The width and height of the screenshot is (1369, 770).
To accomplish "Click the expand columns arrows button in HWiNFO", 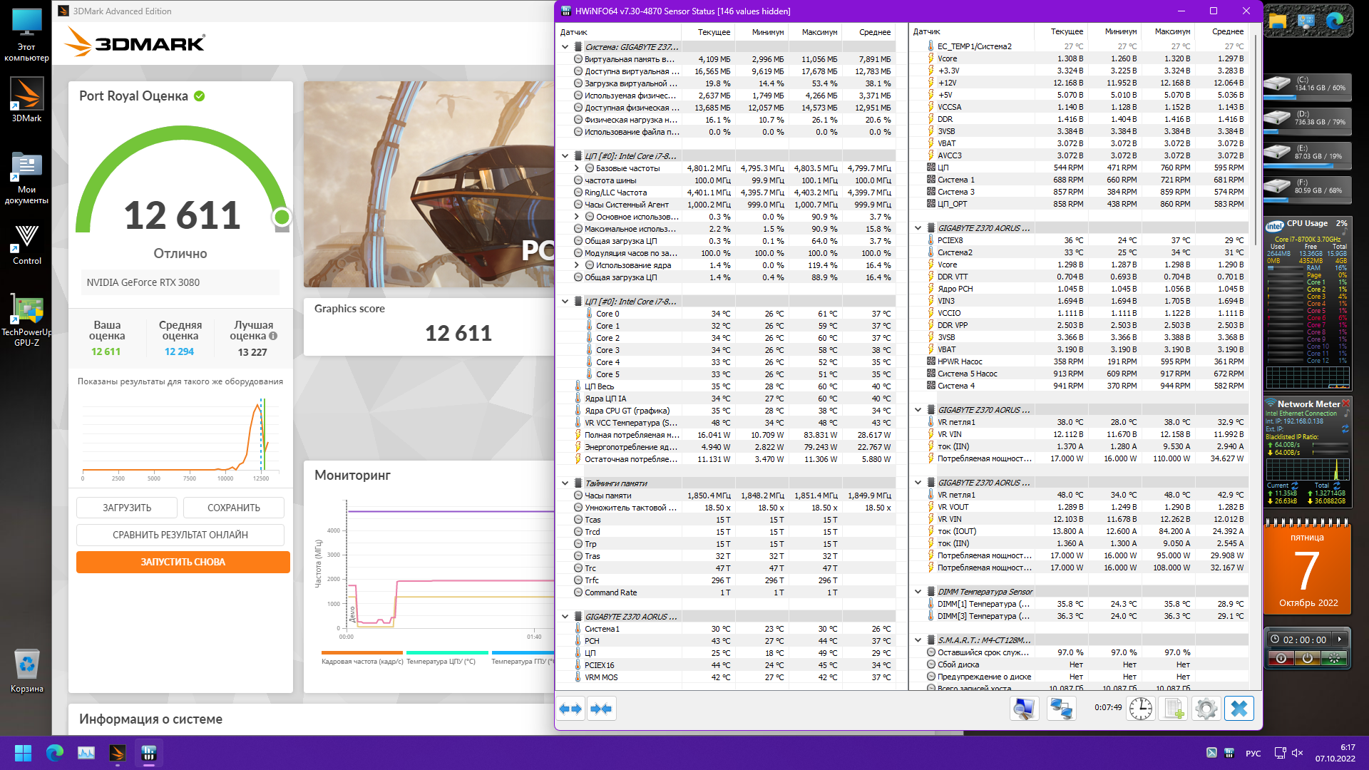I will pyautogui.click(x=570, y=709).
